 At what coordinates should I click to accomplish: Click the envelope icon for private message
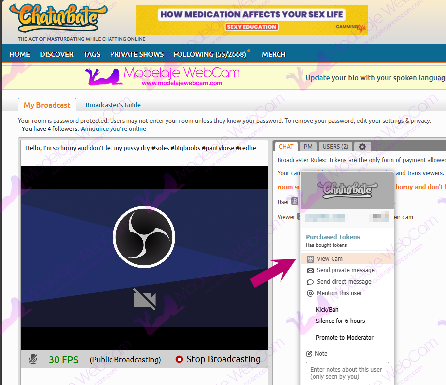coord(310,271)
